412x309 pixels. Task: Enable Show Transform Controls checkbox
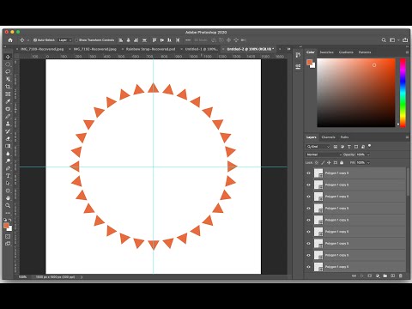coord(76,40)
